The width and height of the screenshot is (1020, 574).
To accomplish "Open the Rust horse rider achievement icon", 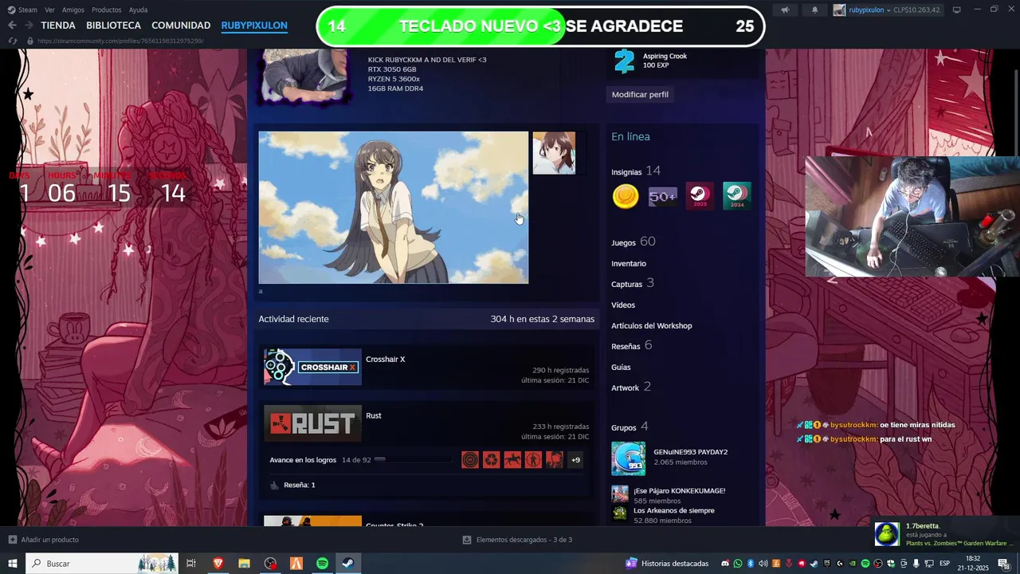I will [512, 460].
